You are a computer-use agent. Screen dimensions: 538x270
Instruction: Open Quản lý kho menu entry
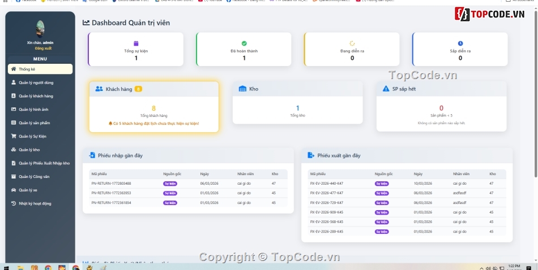[x=29, y=150]
